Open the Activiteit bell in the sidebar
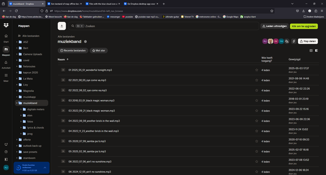This screenshot has width=326, height=175. click(6, 64)
